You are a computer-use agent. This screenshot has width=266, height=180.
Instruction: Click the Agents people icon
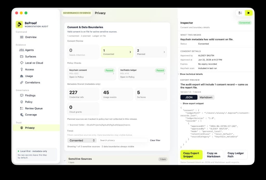pyautogui.click(x=22, y=50)
